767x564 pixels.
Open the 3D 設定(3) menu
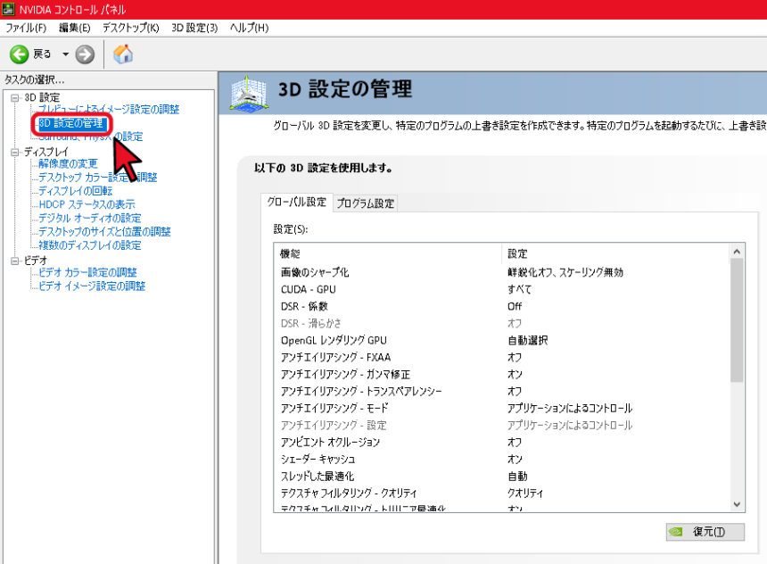(x=194, y=28)
